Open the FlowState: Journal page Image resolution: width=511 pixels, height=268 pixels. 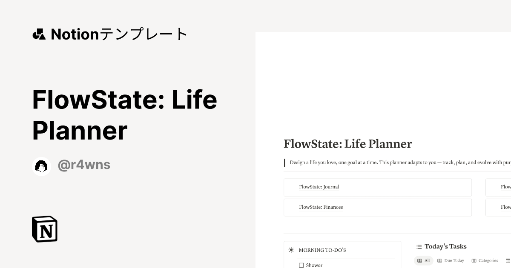(319, 187)
